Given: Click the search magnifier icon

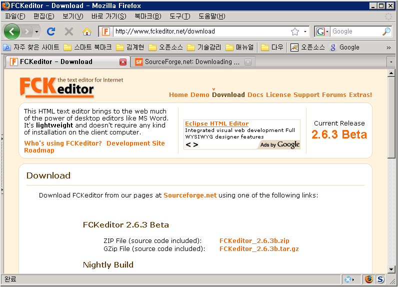Looking at the screenshot, I should coord(386,31).
